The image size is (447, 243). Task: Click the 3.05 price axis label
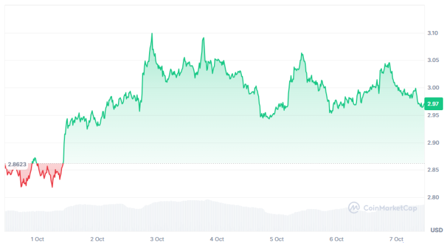(x=433, y=61)
